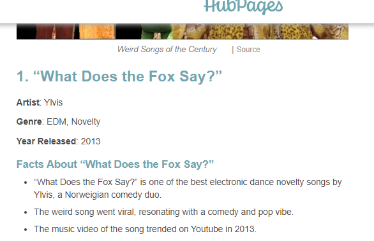Click the bullet about the music video trending

point(145,229)
